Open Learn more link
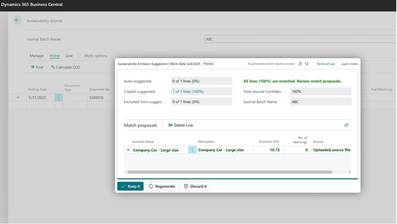Viewport: 397px width, 224px height. click(x=350, y=64)
